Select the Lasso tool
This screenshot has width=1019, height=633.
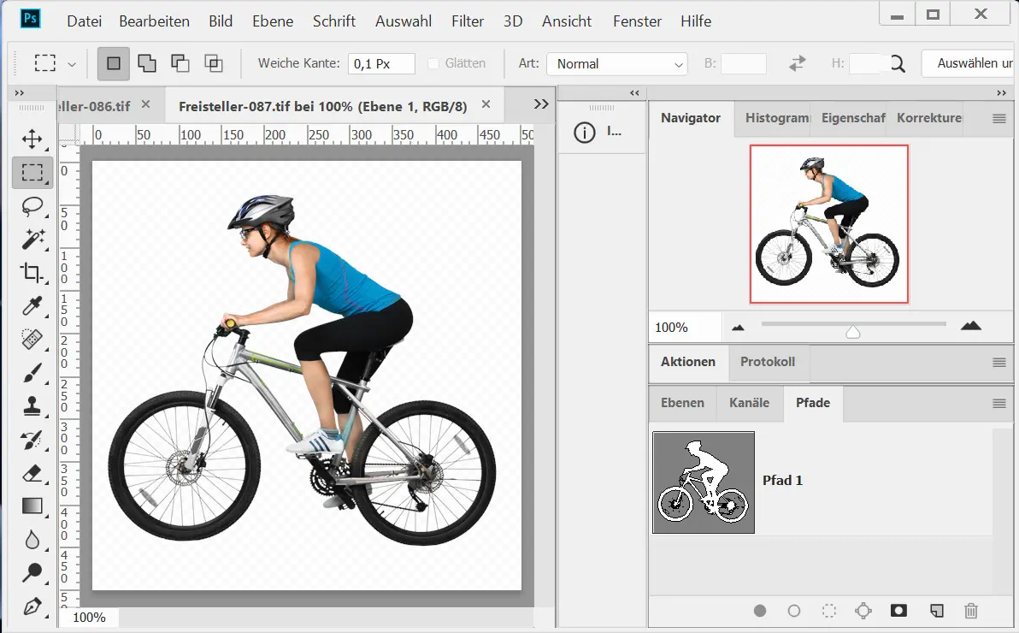[32, 206]
